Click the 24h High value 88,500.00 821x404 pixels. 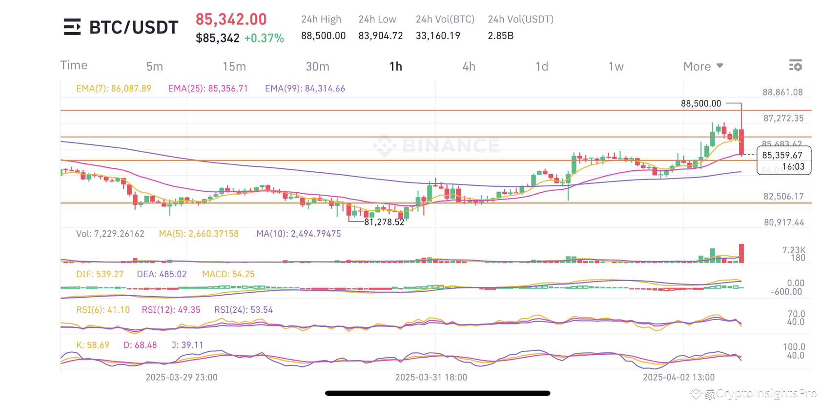click(323, 36)
